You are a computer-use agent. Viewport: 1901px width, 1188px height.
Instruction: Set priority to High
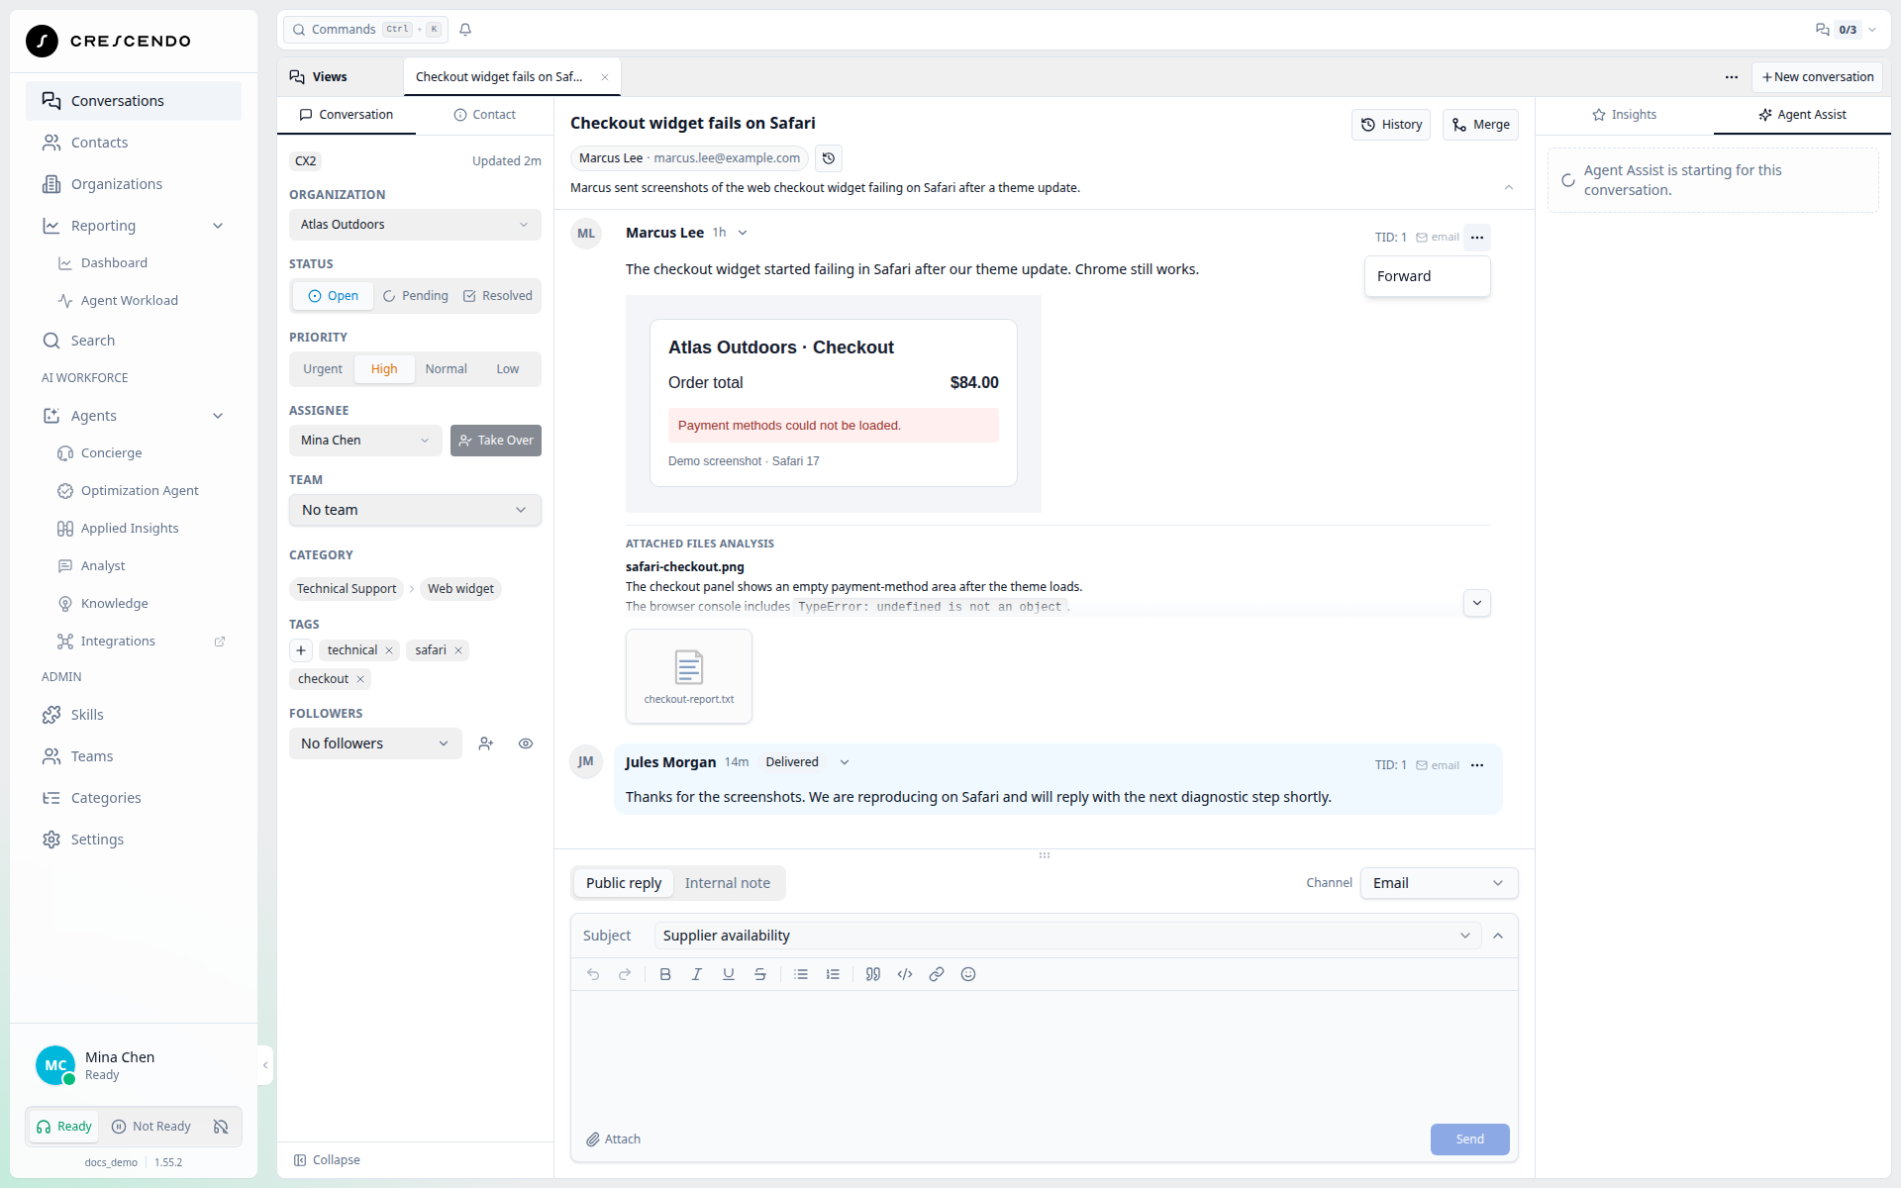point(384,369)
